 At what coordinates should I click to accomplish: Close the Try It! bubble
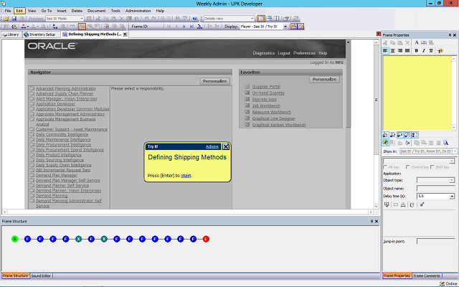point(226,146)
